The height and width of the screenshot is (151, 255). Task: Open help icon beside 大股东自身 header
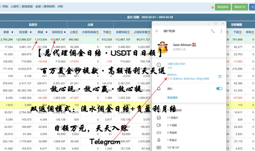[97, 32]
